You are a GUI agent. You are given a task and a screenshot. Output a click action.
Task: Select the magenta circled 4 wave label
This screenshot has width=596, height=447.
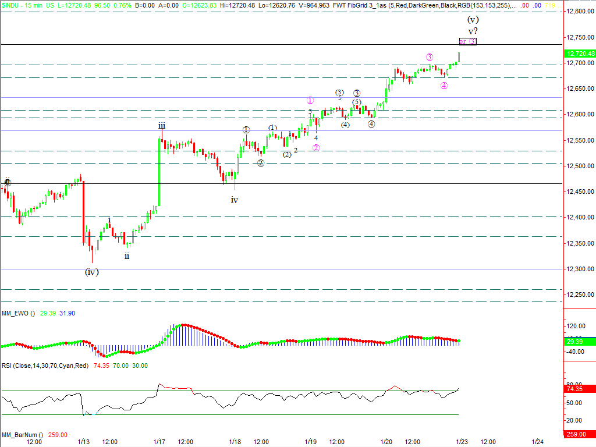pyautogui.click(x=444, y=86)
